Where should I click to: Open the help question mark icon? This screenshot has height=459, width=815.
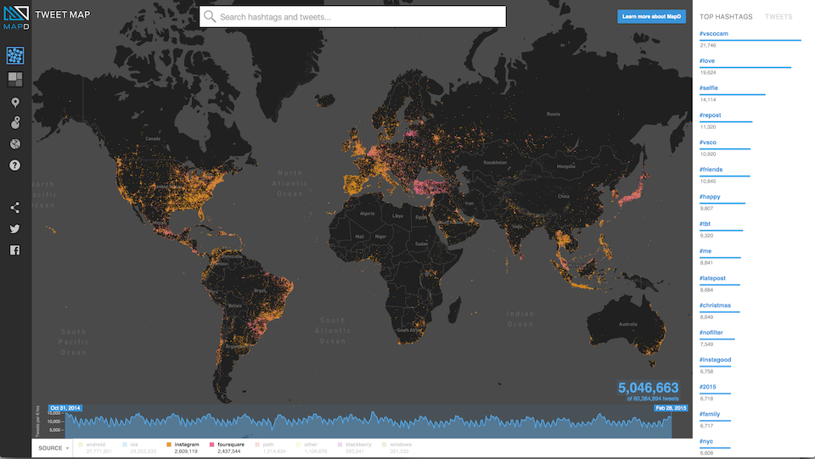15,165
